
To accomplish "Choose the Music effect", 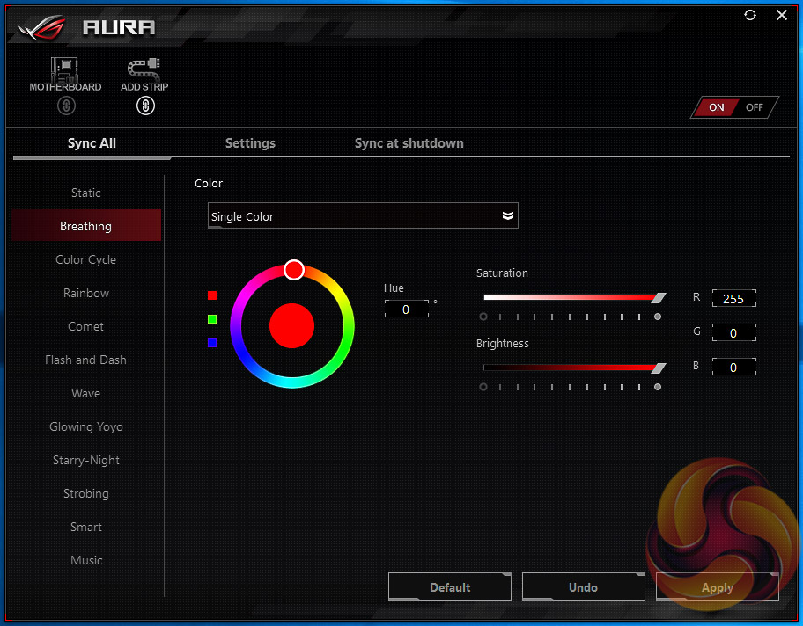I will coord(86,561).
